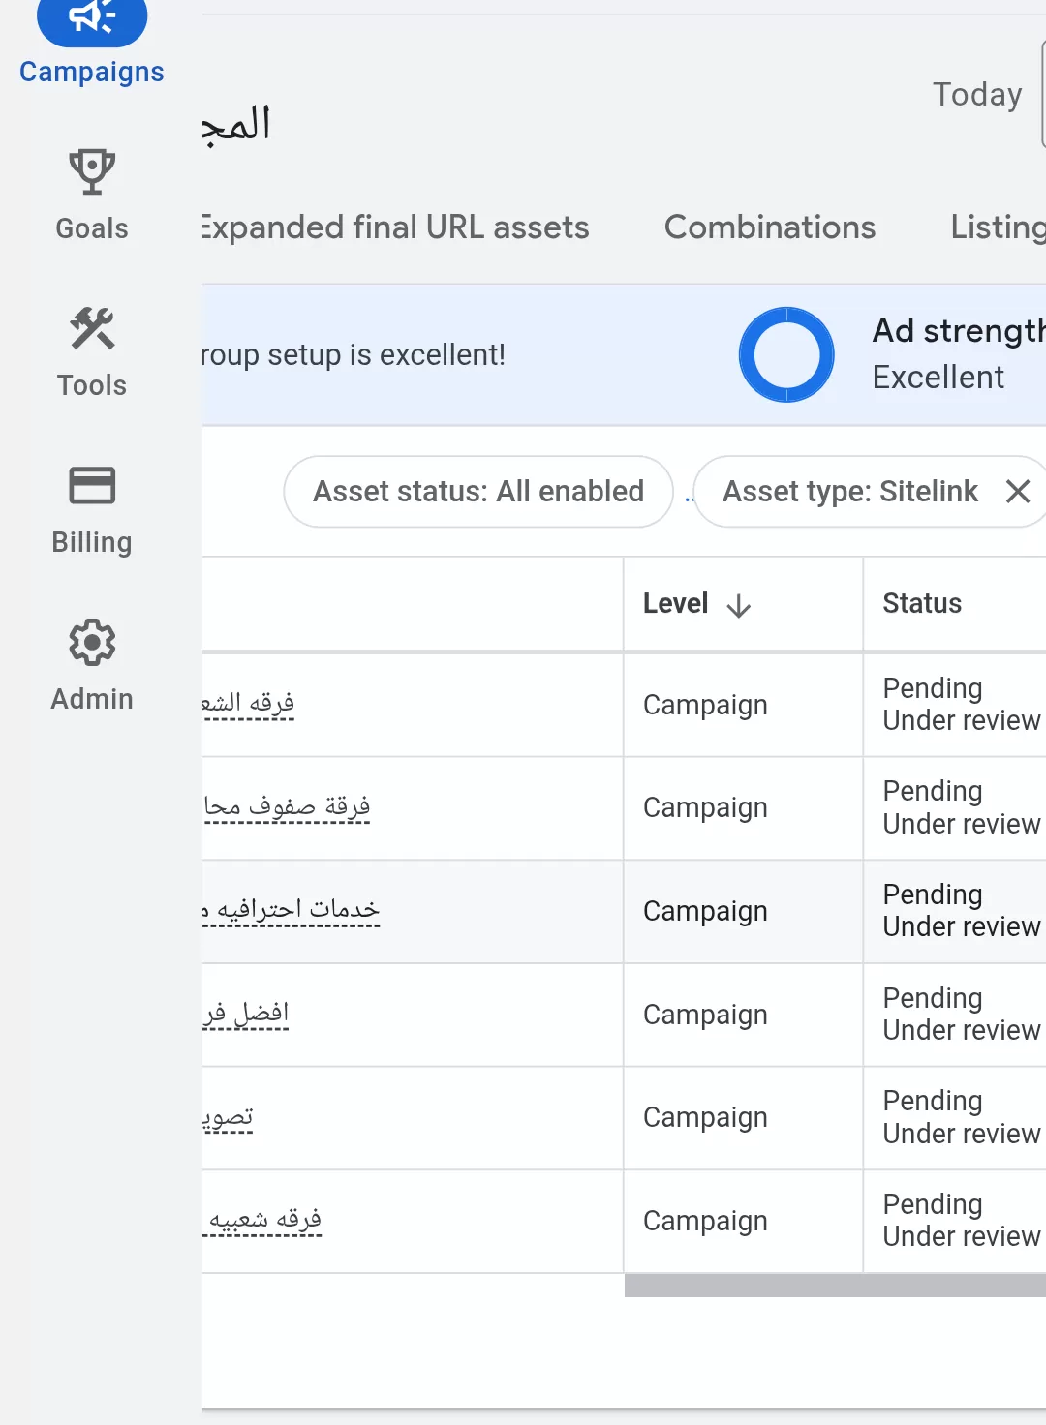Toggle the Level column sort direction
Screen dimensions: 1046x1425
tap(697, 603)
